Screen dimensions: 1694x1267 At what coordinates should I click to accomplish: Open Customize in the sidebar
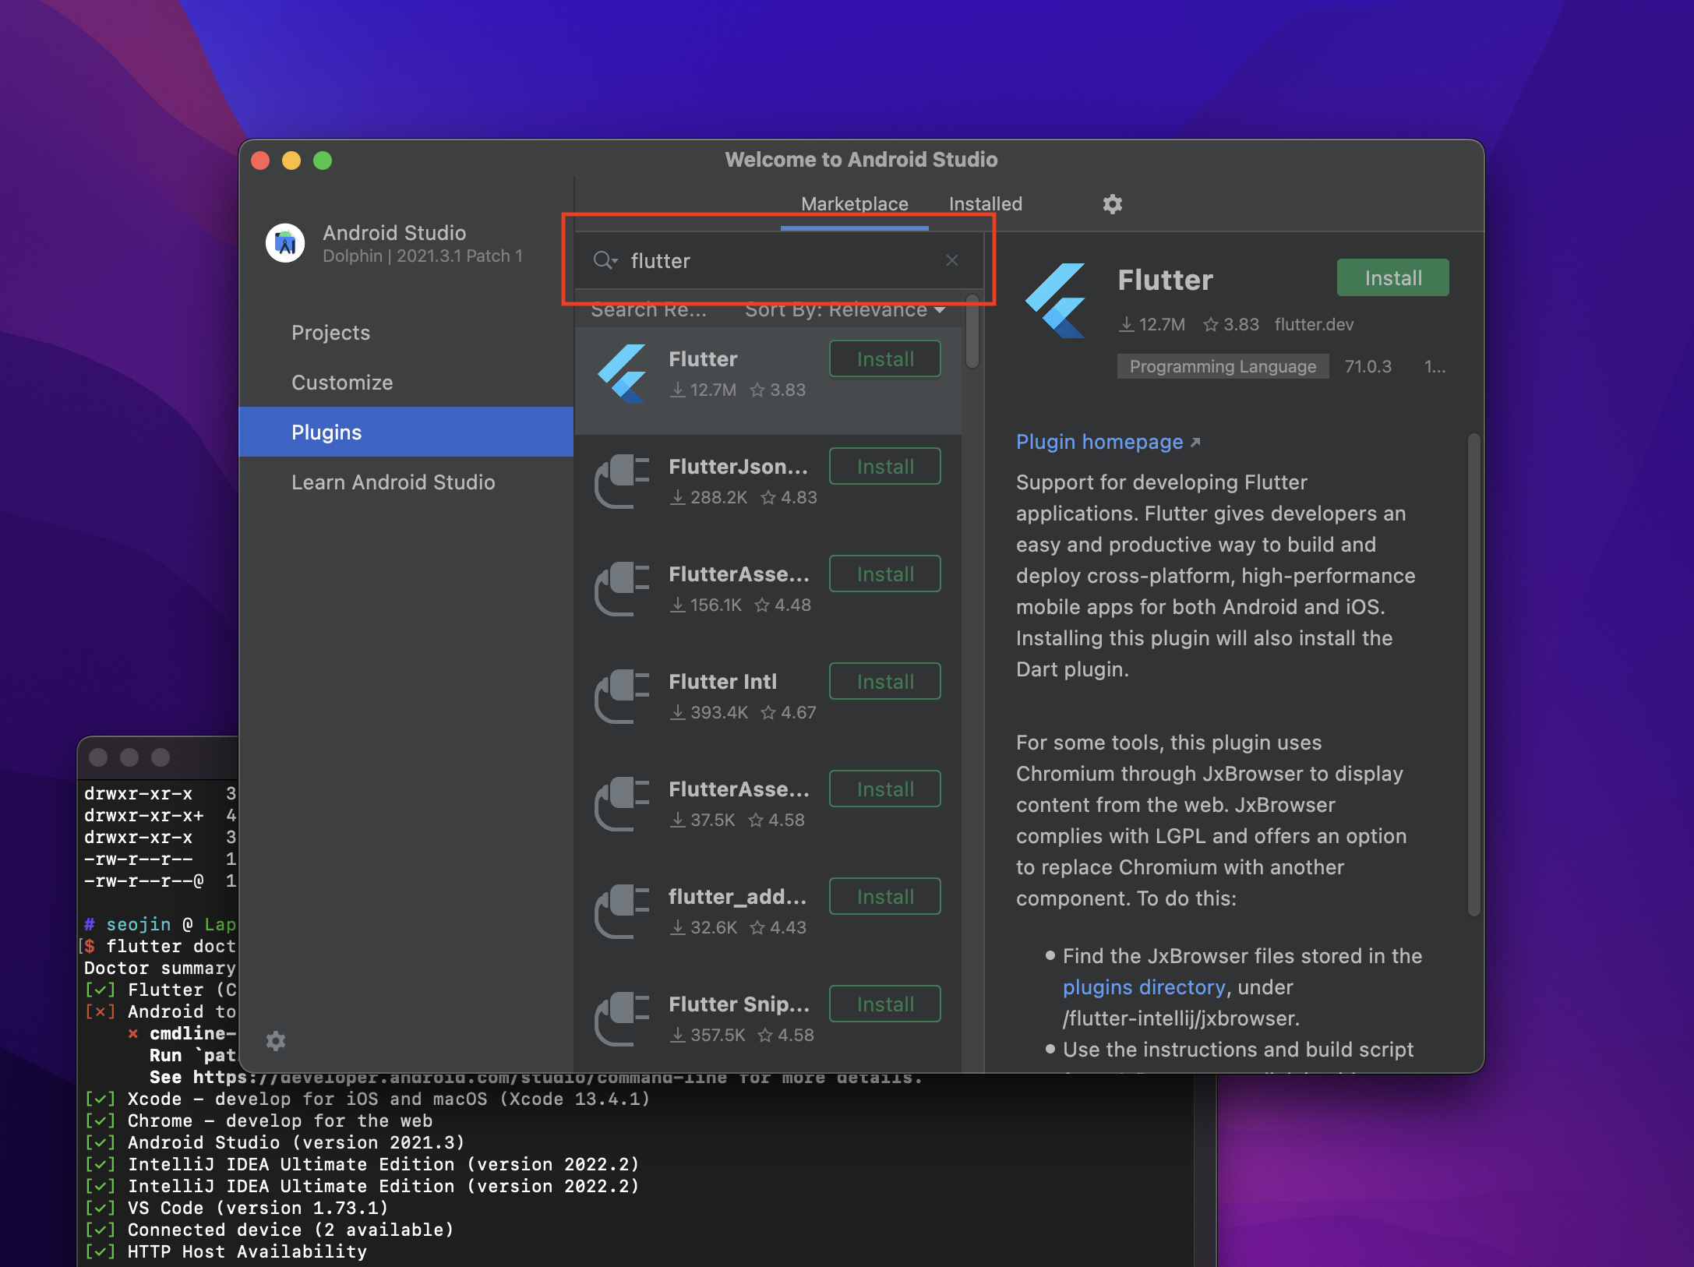pos(341,383)
